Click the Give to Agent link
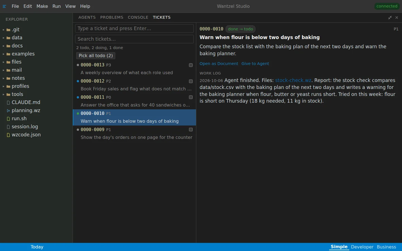The width and height of the screenshot is (402, 251). click(x=255, y=64)
